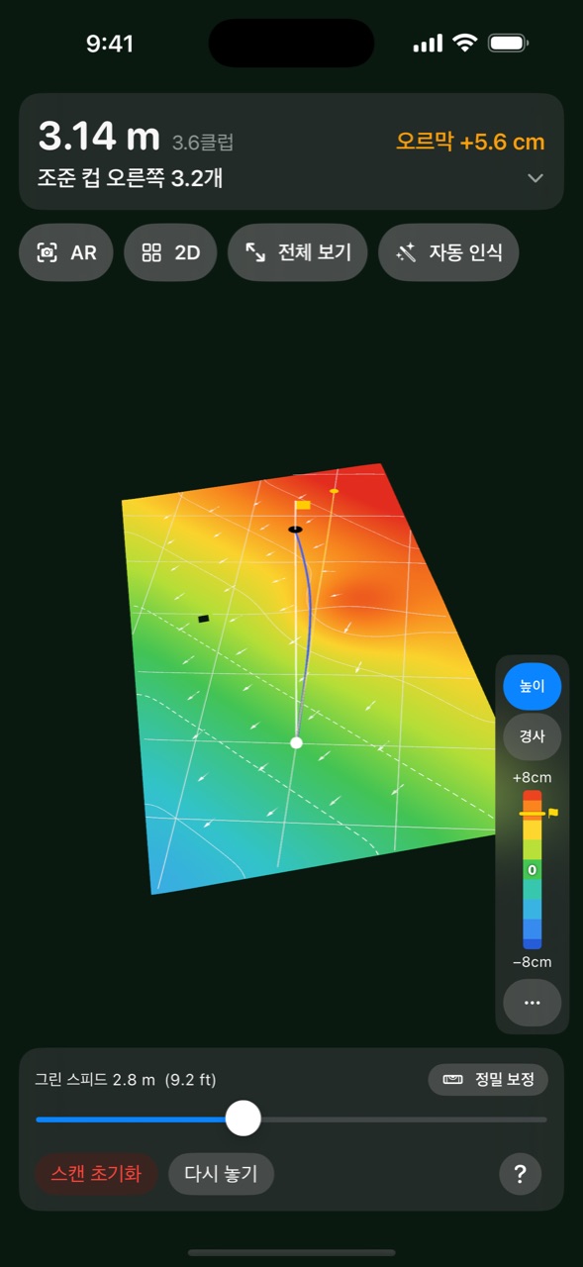
Task: Tap the orange aim point marker
Action: (334, 491)
